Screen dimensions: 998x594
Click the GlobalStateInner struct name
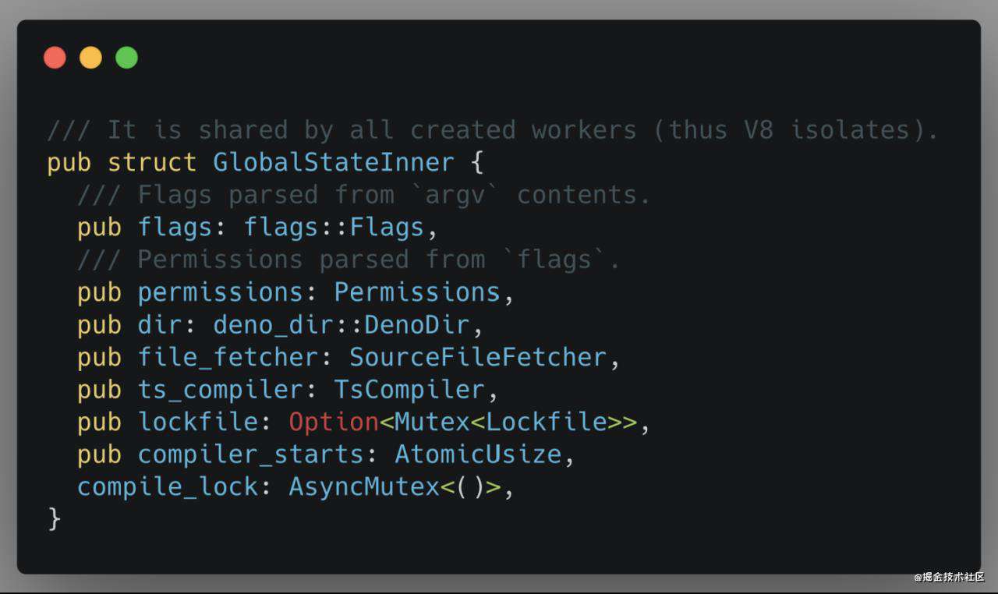[333, 163]
